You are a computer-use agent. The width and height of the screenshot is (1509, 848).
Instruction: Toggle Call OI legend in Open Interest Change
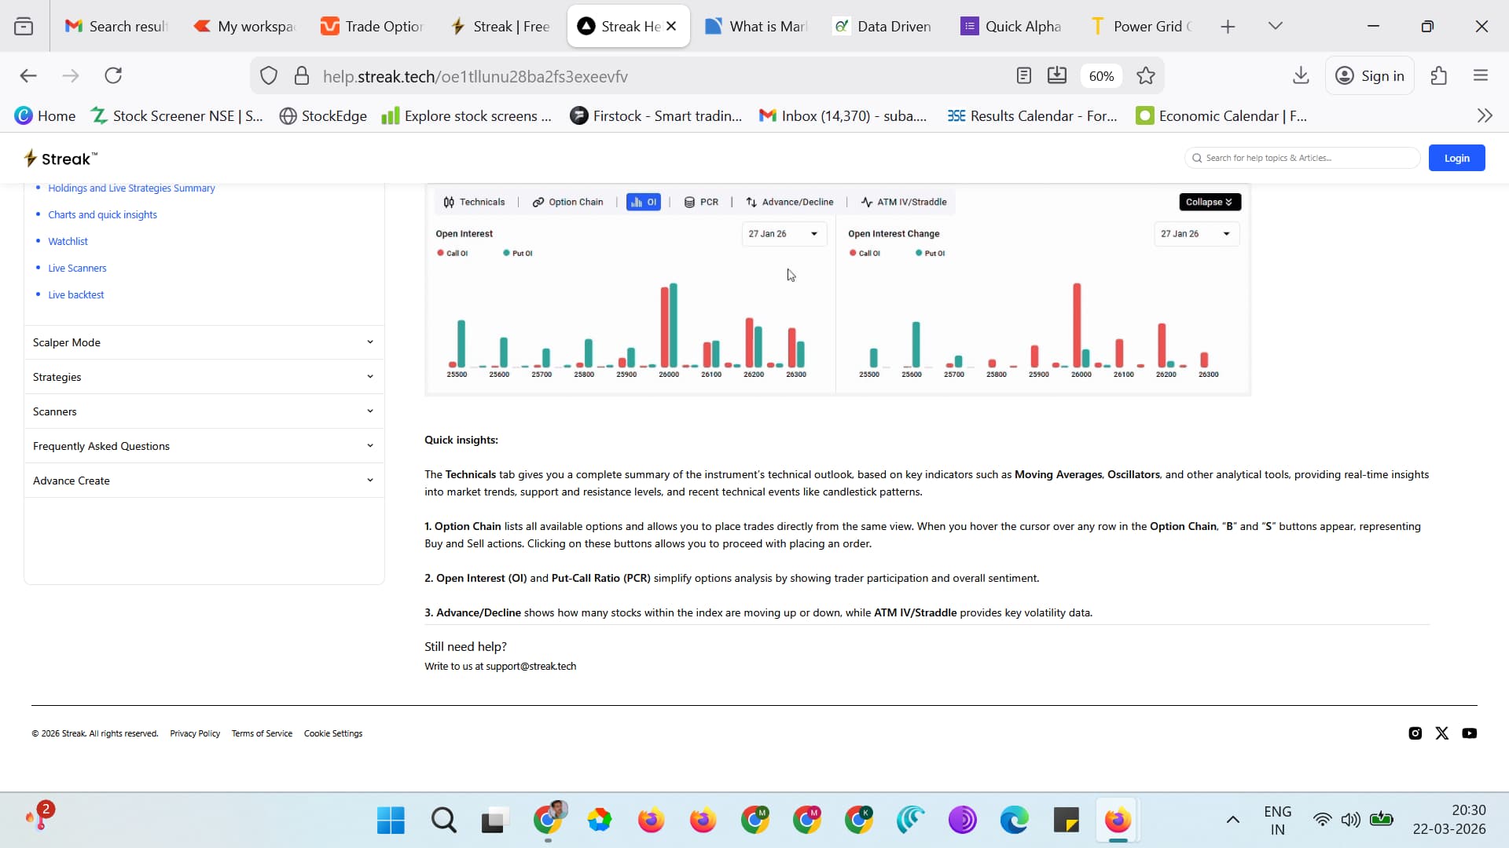(x=865, y=254)
